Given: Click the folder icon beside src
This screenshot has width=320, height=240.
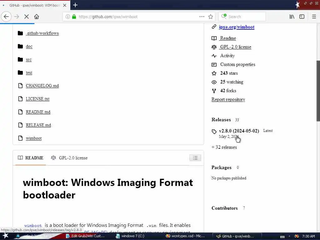Looking at the screenshot, I should point(20,59).
